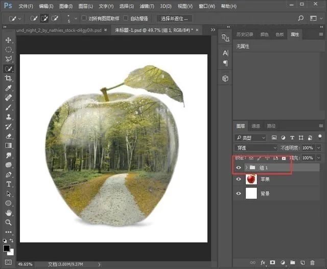Select the Crop tool
Image resolution: width=327 pixels, height=269 pixels.
8,78
